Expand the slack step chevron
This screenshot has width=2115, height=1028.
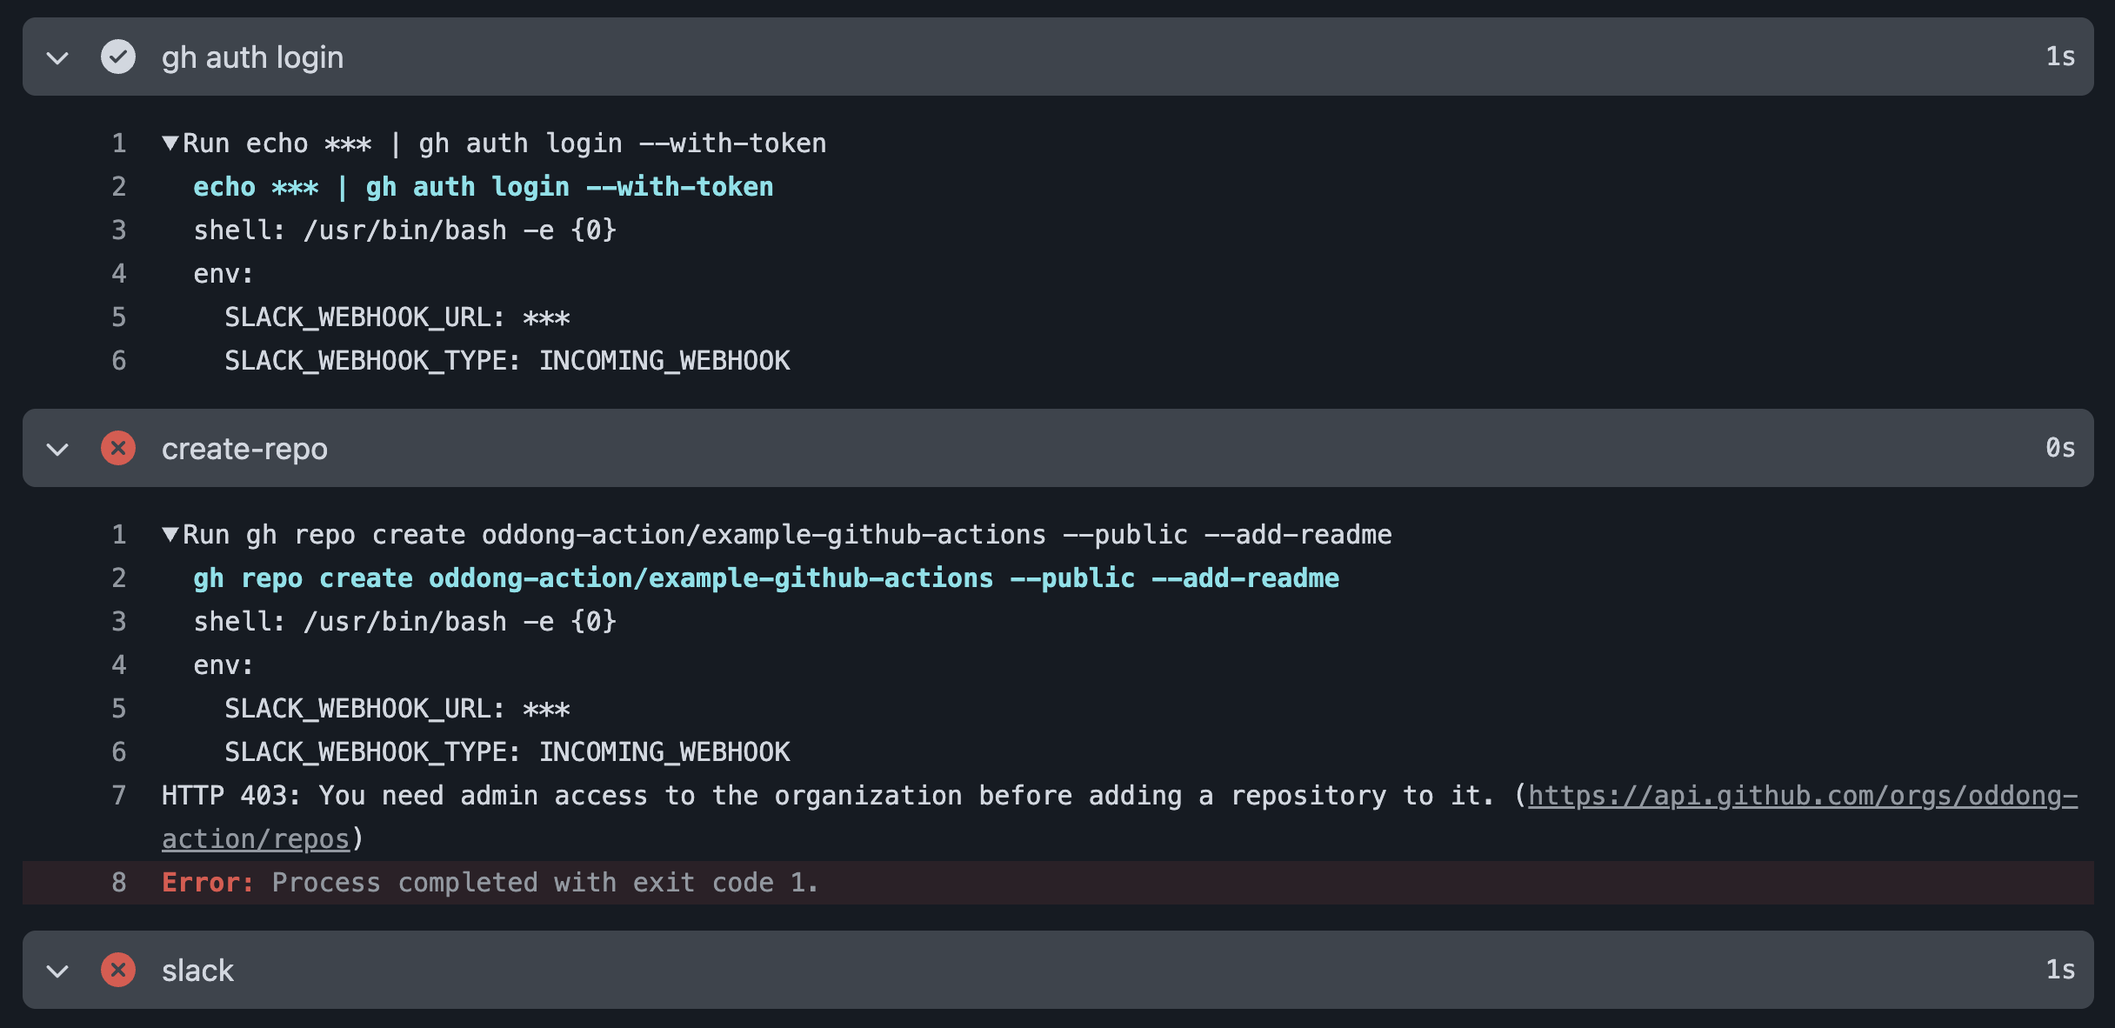click(57, 971)
